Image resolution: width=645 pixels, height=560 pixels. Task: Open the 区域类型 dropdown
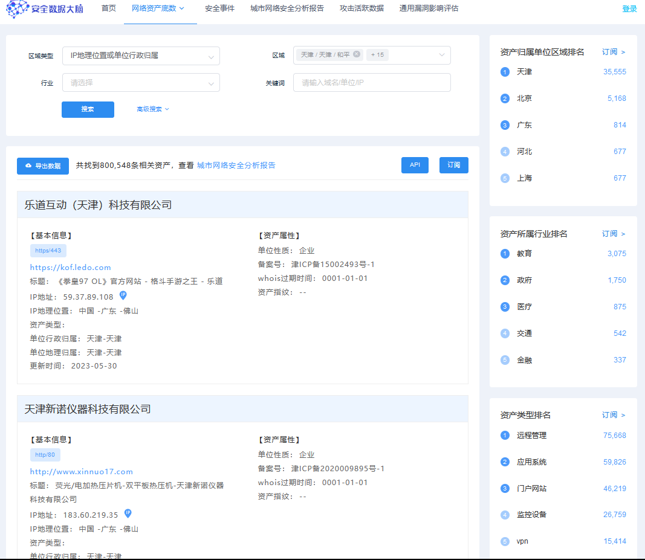click(141, 56)
